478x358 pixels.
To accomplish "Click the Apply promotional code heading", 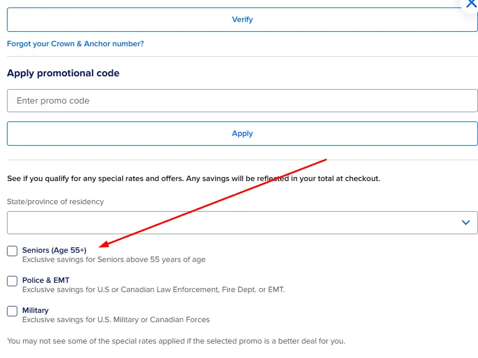I will click(x=63, y=73).
